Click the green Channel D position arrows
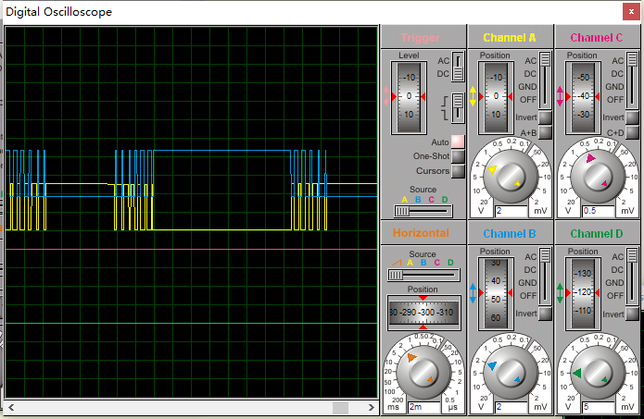This screenshot has width=644, height=419. [x=560, y=293]
